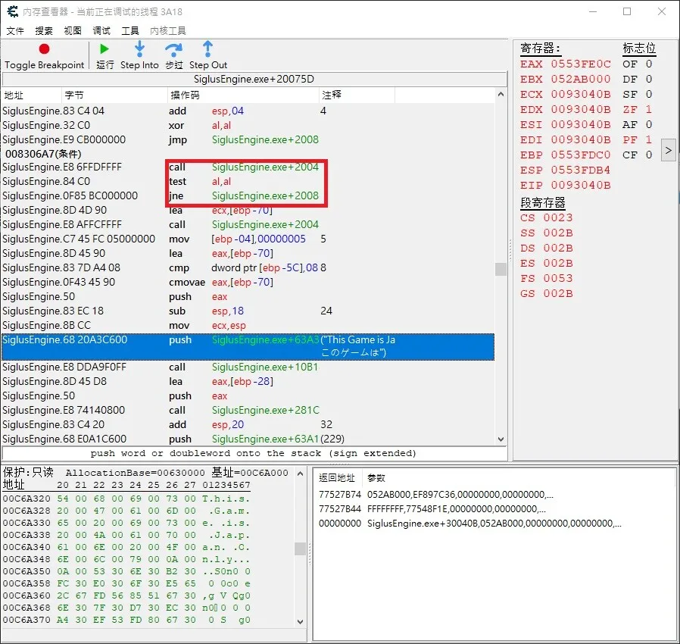Click the Step Into icon

139,49
